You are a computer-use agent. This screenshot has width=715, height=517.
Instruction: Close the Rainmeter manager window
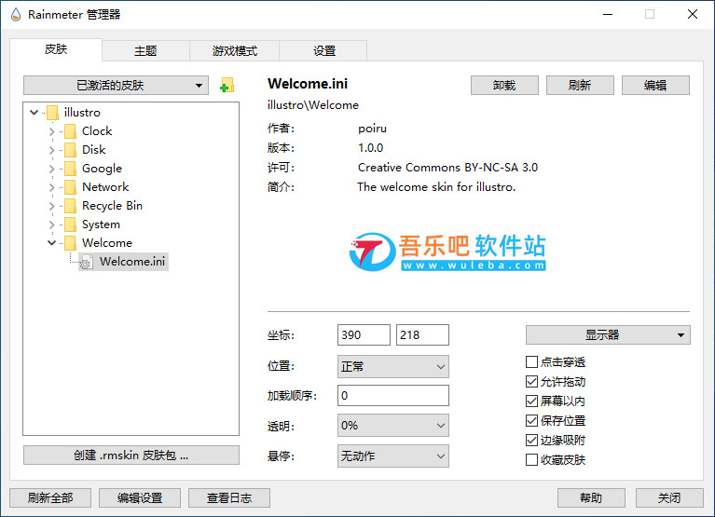[693, 14]
